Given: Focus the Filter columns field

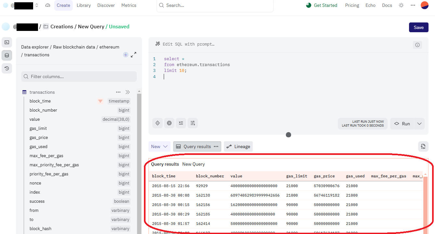Looking at the screenshot, I should [x=79, y=76].
